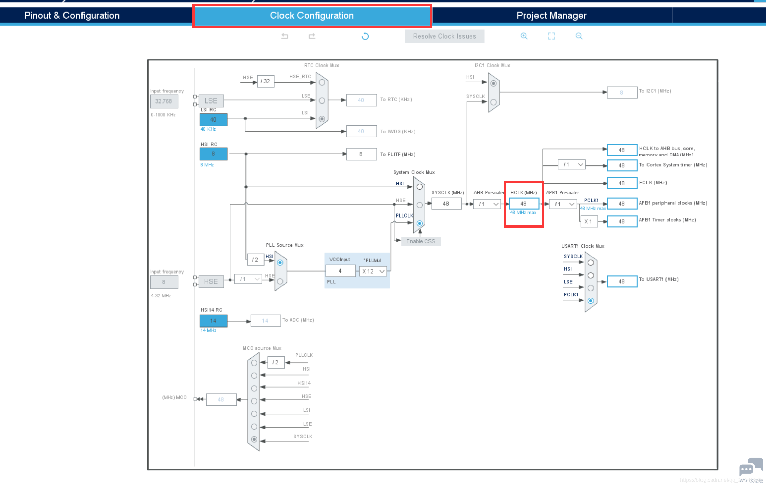Zoom in on the clock diagram
Viewport: 766px width, 486px height.
(524, 36)
